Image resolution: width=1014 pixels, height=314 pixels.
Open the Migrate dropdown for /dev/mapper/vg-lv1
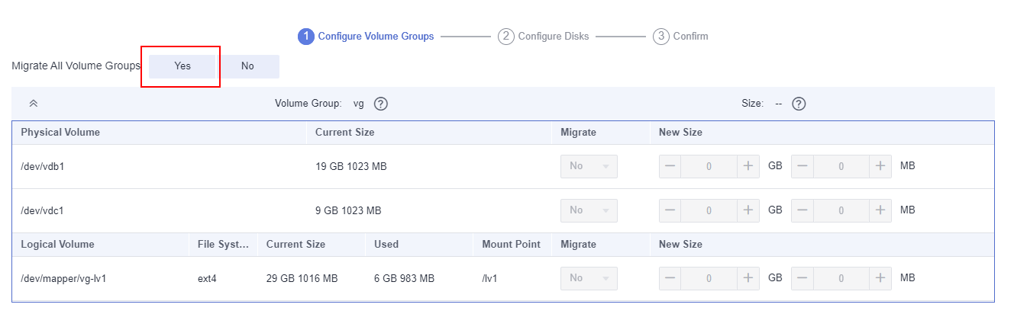tap(589, 278)
